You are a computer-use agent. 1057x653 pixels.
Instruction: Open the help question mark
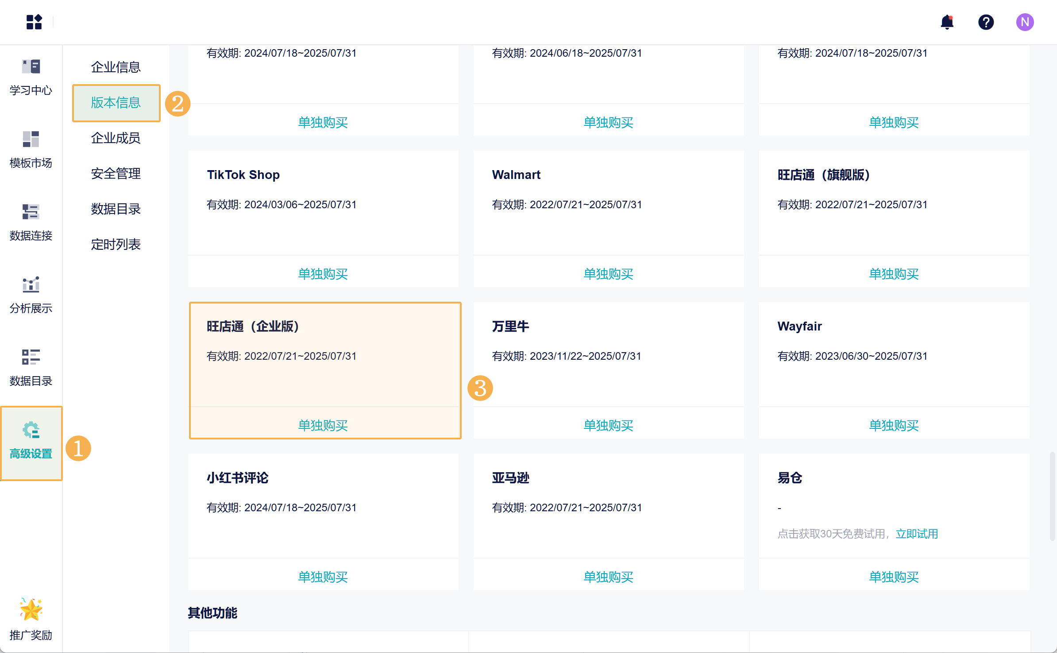986,22
